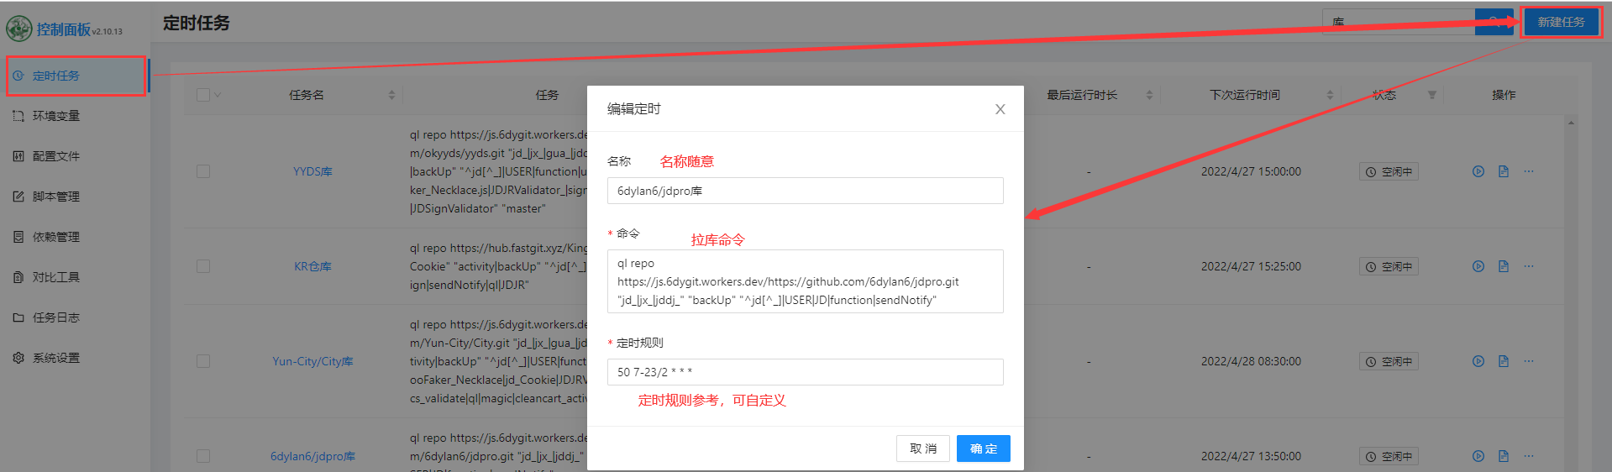
Task: Open the more actions menu for the YYDS库 row
Action: [x=1528, y=171]
